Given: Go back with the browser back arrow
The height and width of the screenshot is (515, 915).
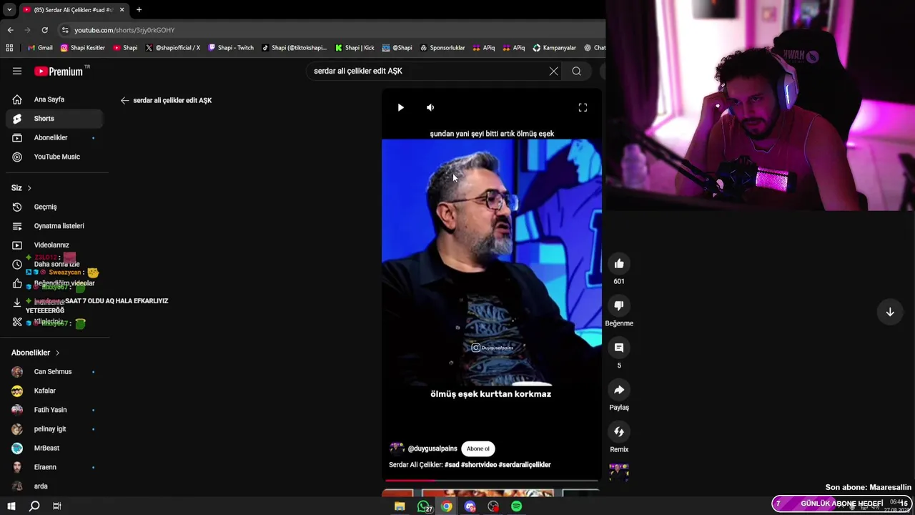Looking at the screenshot, I should click(x=10, y=30).
